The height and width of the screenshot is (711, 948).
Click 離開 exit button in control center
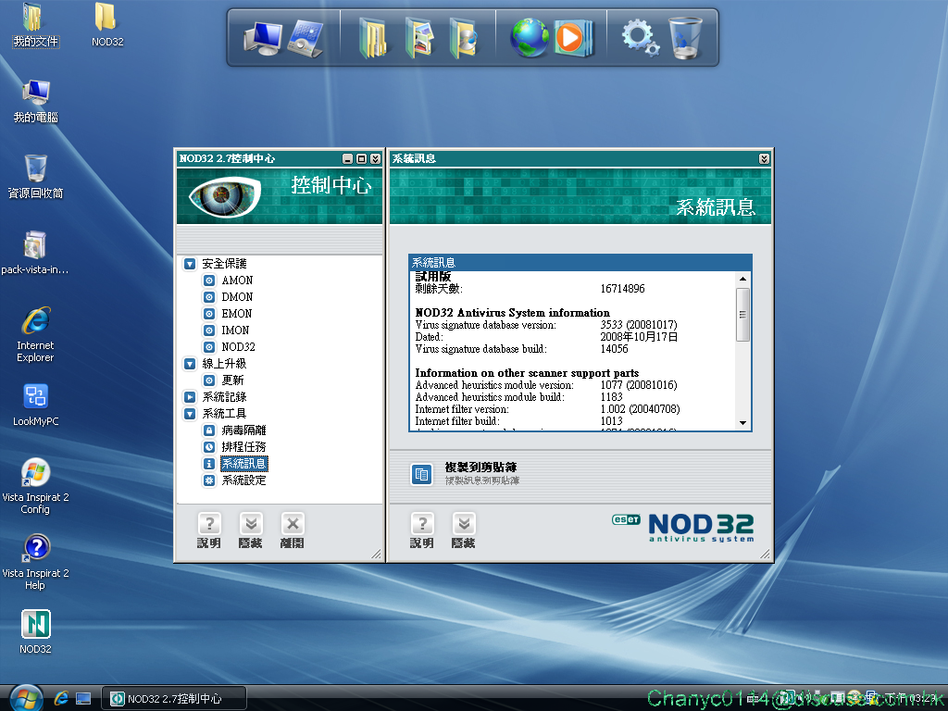pyautogui.click(x=292, y=530)
